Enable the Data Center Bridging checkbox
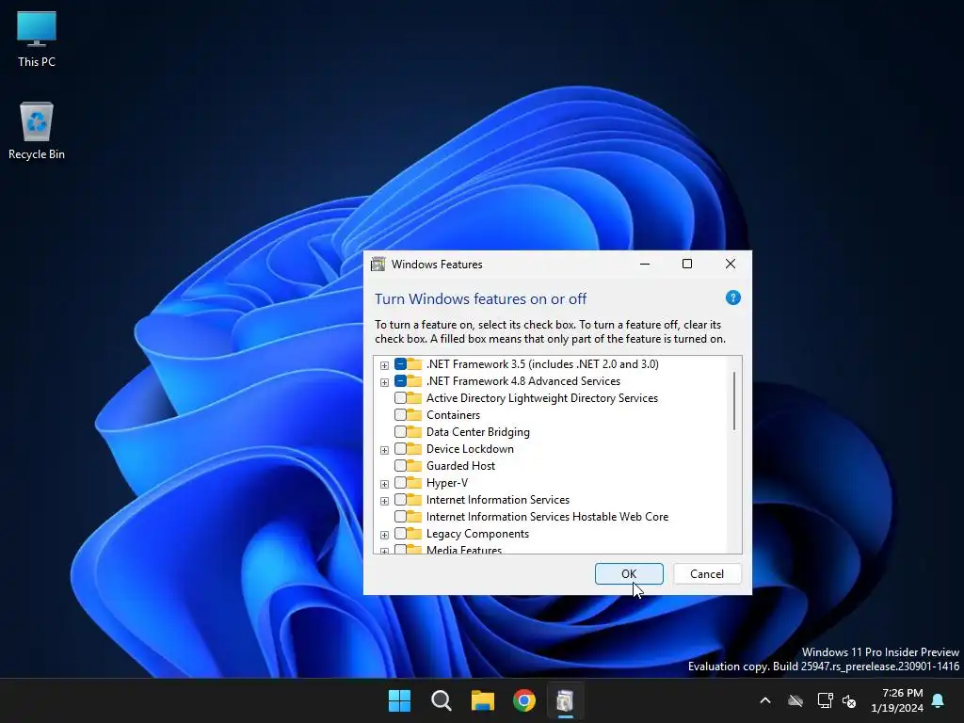Image resolution: width=964 pixels, height=723 pixels. [x=400, y=432]
